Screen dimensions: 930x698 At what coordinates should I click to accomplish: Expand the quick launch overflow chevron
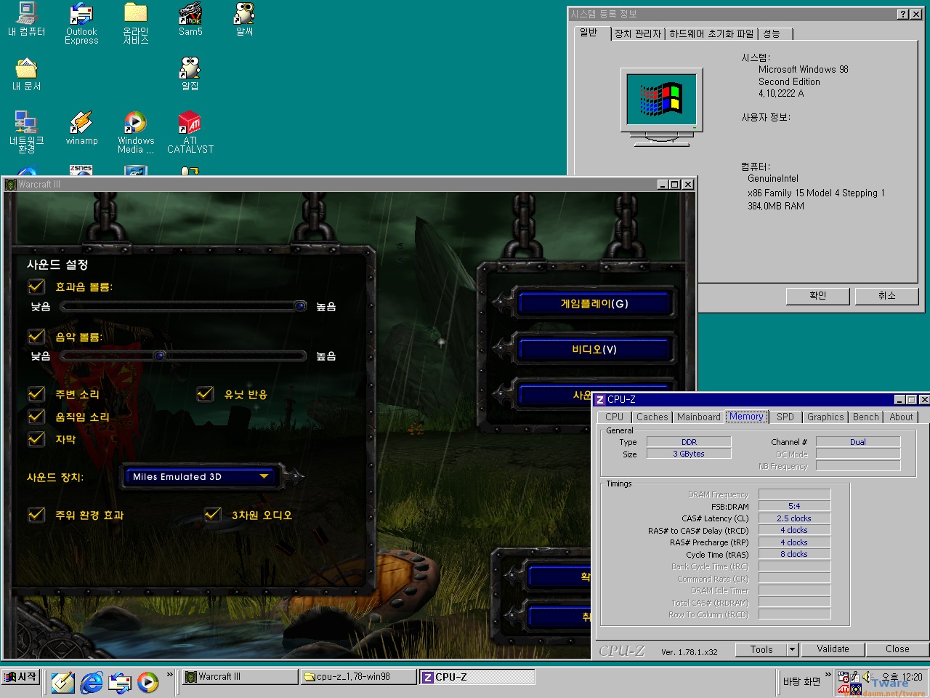(170, 675)
